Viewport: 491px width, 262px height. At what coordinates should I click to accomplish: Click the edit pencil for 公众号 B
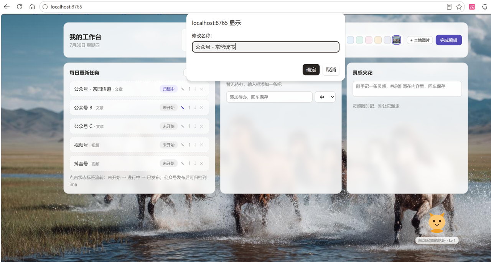183,108
